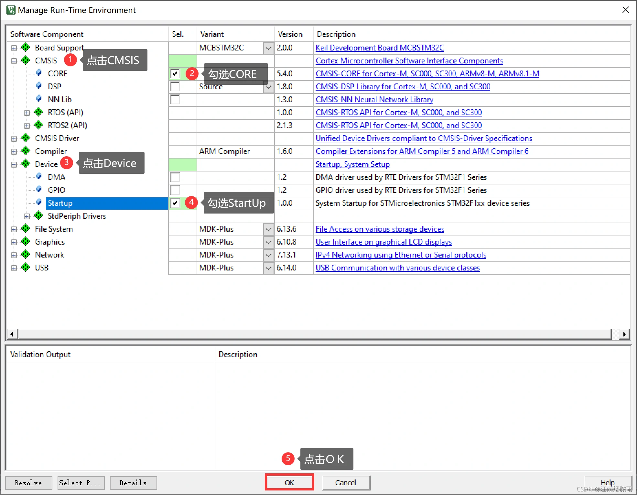Expand the StdPeriph Drivers node
This screenshot has width=637, height=495.
pyautogui.click(x=27, y=216)
